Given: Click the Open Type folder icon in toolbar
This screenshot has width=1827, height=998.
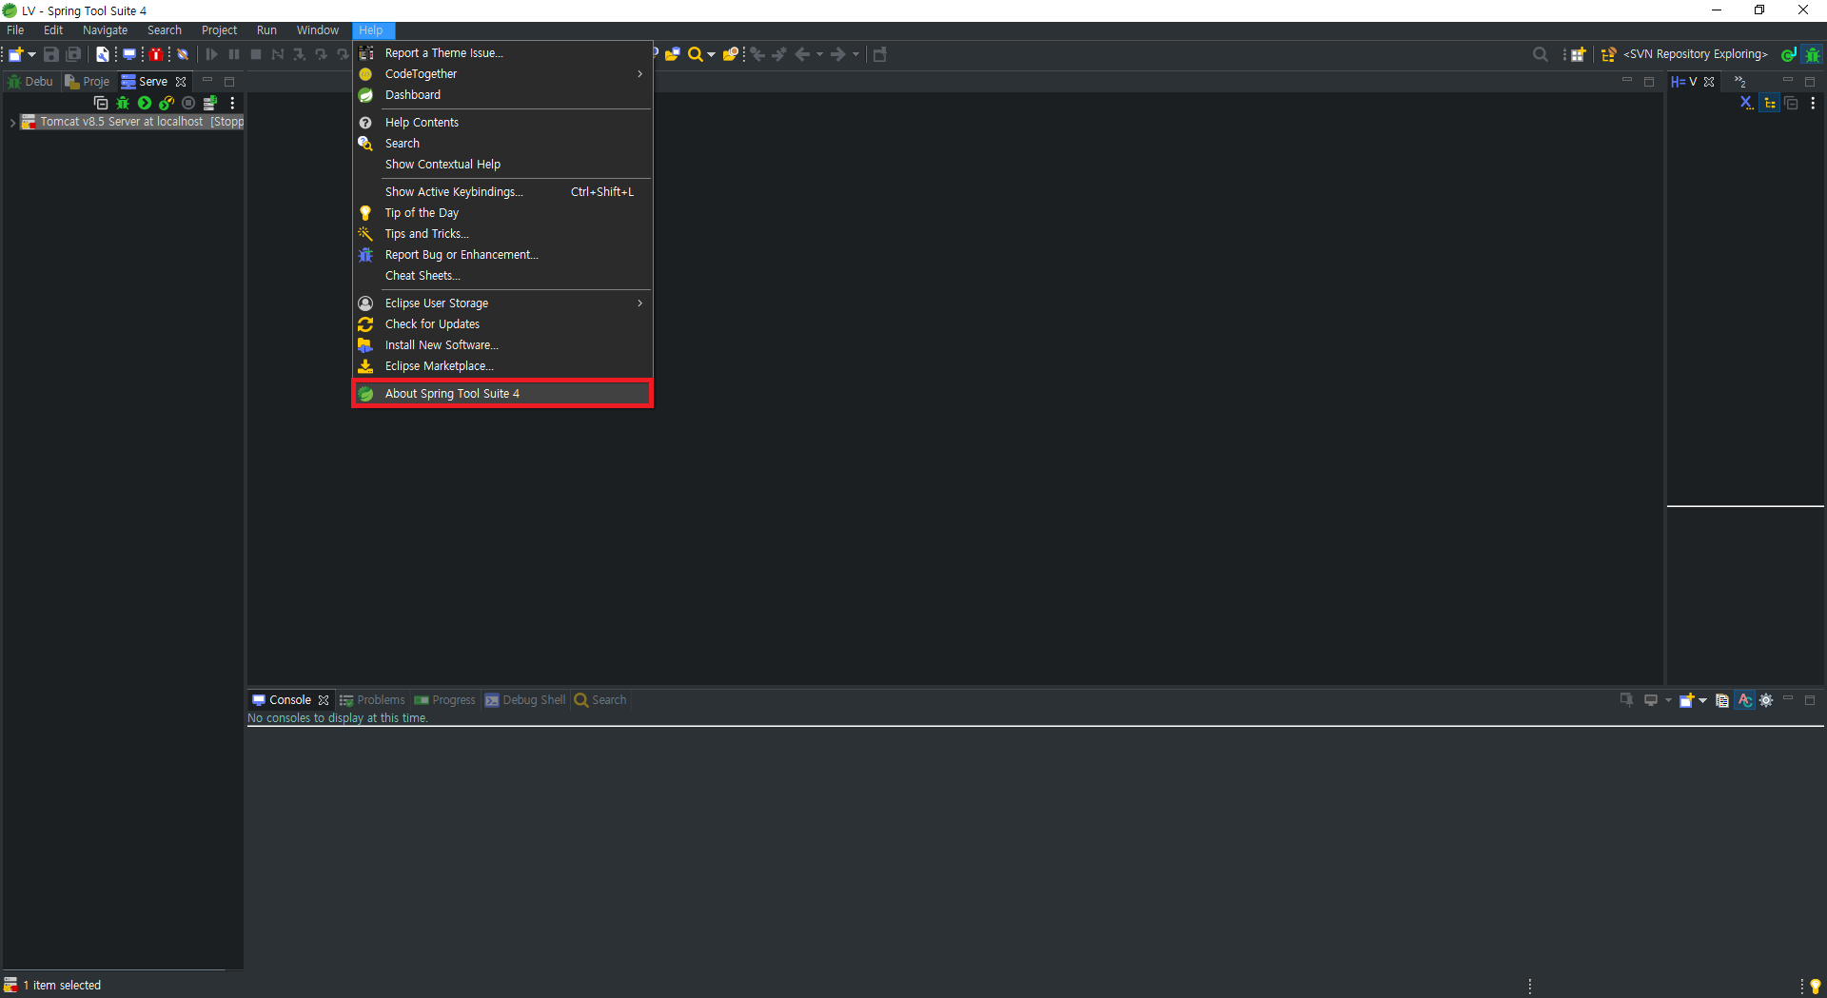Looking at the screenshot, I should coord(673,54).
